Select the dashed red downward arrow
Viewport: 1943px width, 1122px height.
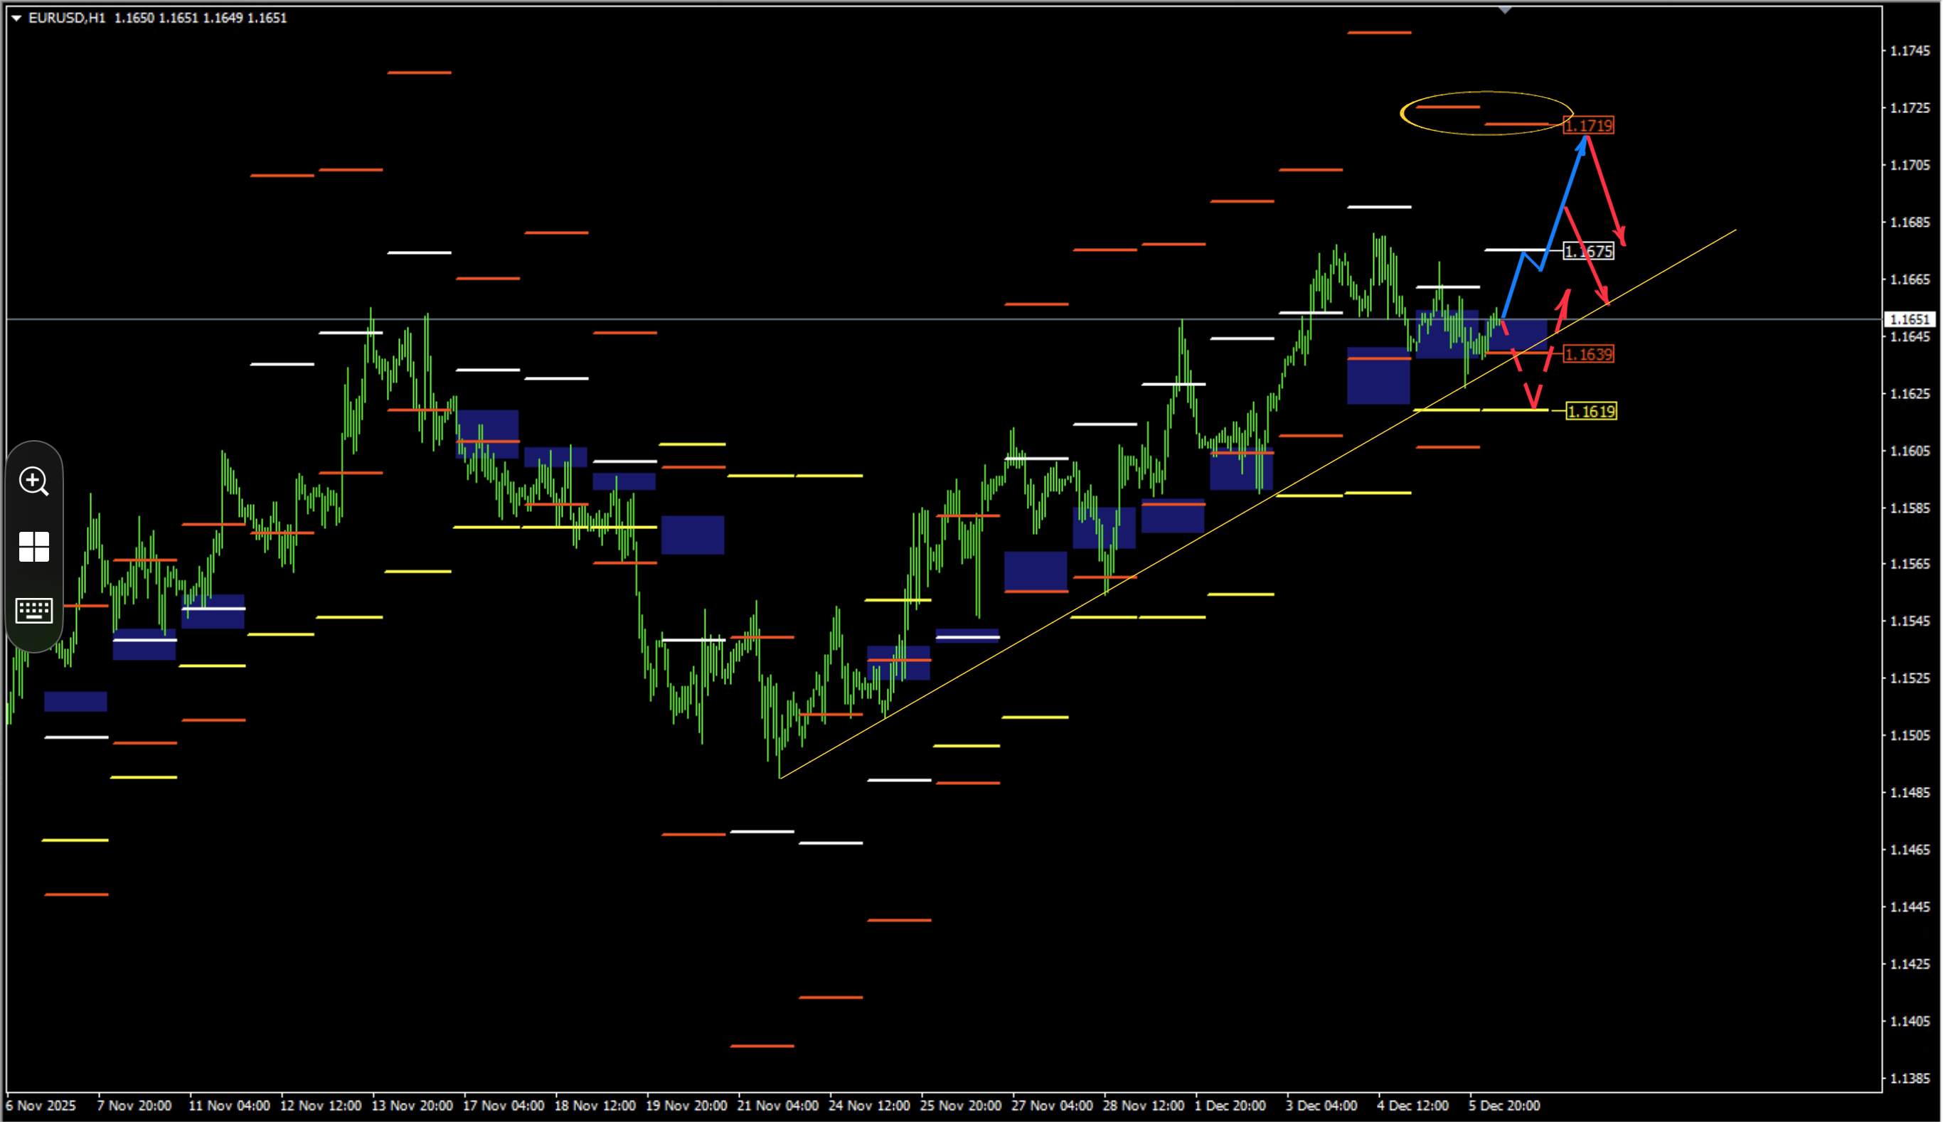[1519, 364]
